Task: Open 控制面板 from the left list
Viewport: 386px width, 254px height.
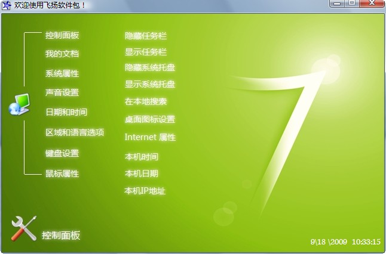Action: click(x=62, y=35)
